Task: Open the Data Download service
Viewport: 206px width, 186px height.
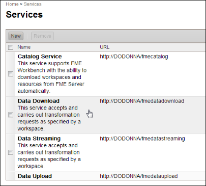Action: coord(39,101)
